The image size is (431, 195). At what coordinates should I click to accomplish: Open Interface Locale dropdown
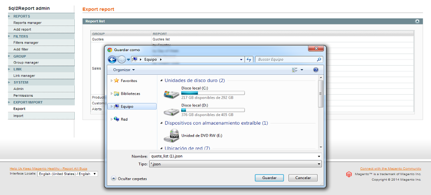pos(68,174)
